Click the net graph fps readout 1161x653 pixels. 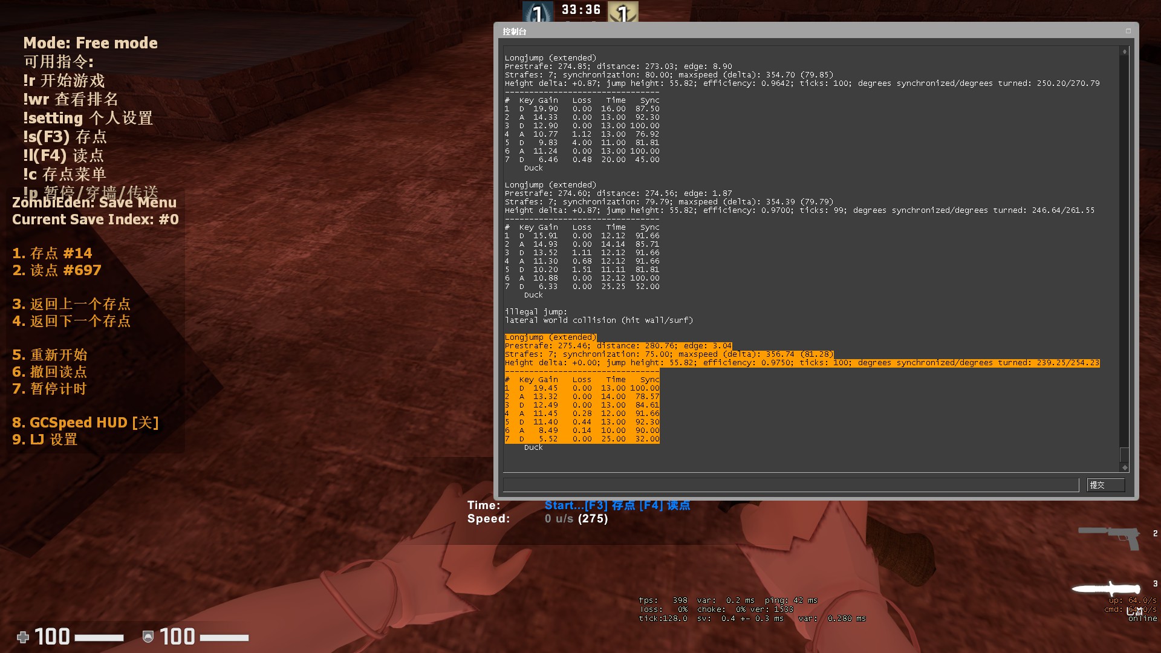(x=663, y=600)
